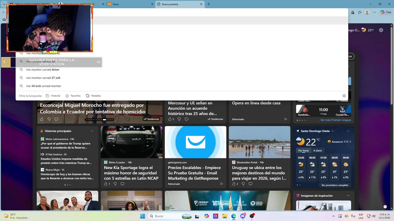Expand Santo Domingo Oeste location dropdown
This screenshot has height=221, width=394.
(332, 131)
